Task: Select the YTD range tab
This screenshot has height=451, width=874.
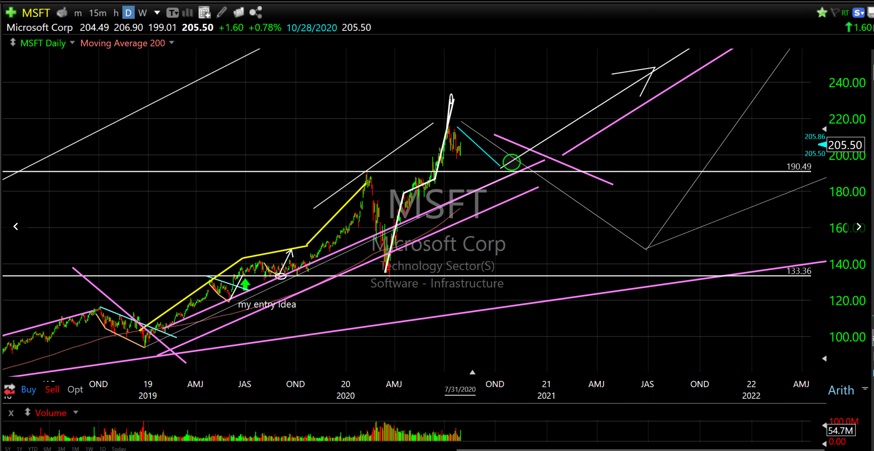Action: click(x=33, y=448)
